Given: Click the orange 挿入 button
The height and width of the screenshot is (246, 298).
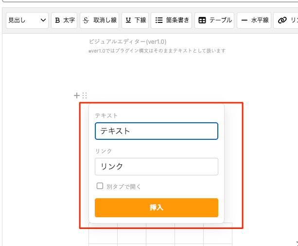Looking at the screenshot, I should (x=157, y=208).
